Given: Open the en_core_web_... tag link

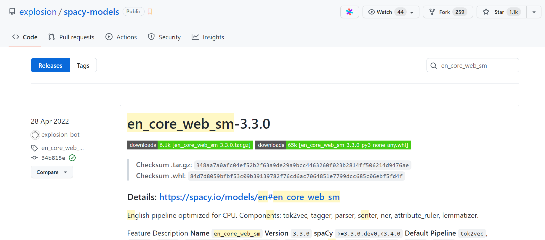Looking at the screenshot, I should [62, 148].
